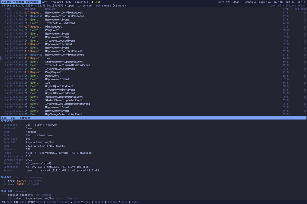Click the Stream offset value 1773
The image size is (307, 204).
(29, 160)
